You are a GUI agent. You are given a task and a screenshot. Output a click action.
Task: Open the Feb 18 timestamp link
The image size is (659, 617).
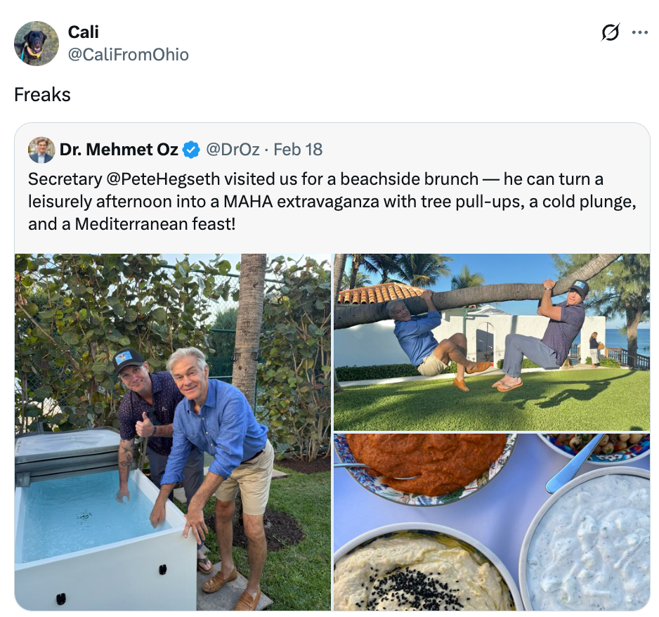click(298, 150)
